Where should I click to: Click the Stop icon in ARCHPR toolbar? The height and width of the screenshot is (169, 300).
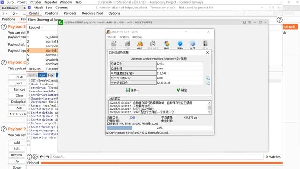(140, 44)
